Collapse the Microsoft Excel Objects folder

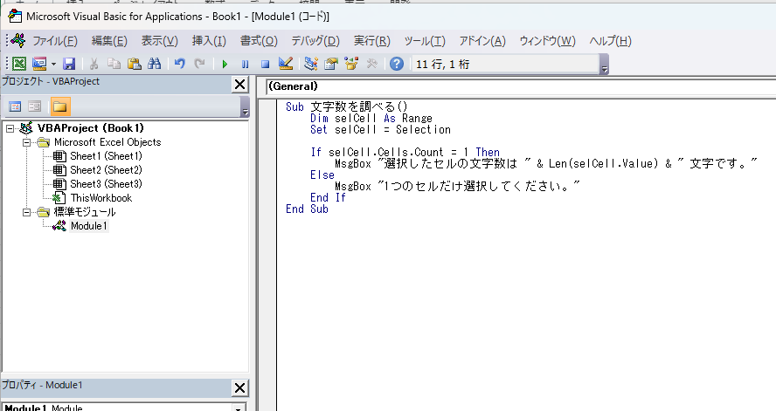[x=27, y=142]
